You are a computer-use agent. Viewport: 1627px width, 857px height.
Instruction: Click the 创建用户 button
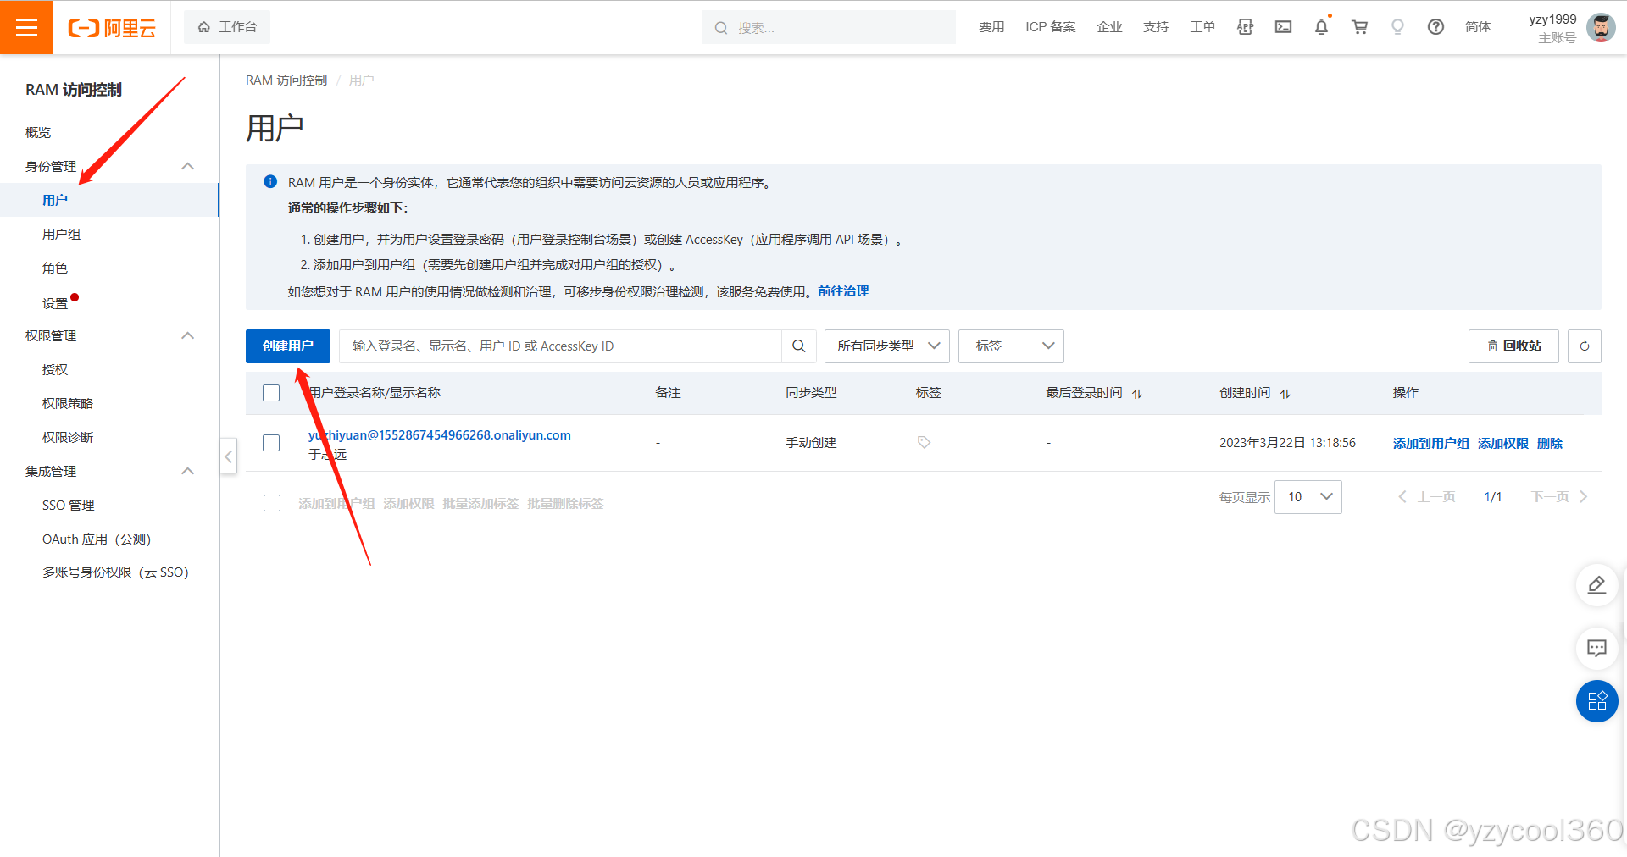[x=288, y=346]
